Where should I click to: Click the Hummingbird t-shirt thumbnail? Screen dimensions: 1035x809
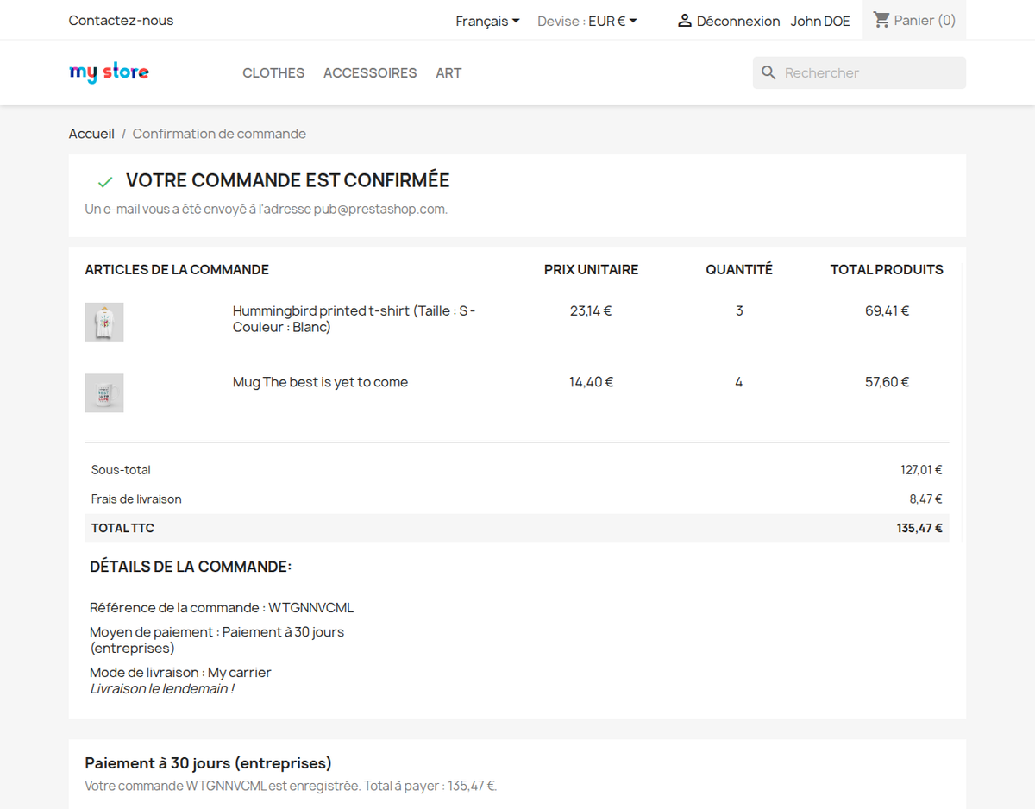[x=104, y=322]
